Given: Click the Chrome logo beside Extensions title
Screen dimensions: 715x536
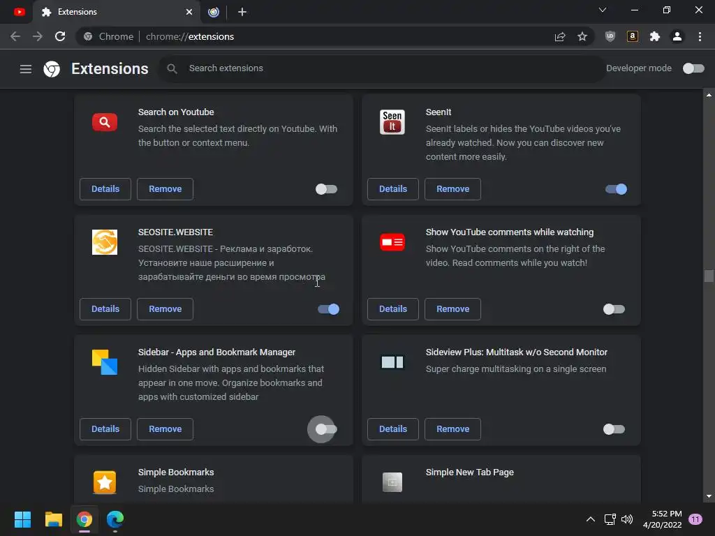Looking at the screenshot, I should click(52, 69).
